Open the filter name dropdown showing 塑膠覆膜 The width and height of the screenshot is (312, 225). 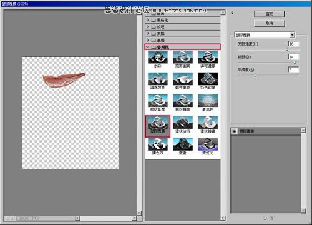(292, 35)
